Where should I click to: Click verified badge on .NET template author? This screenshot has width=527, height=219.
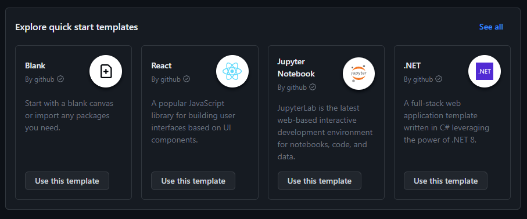[439, 79]
